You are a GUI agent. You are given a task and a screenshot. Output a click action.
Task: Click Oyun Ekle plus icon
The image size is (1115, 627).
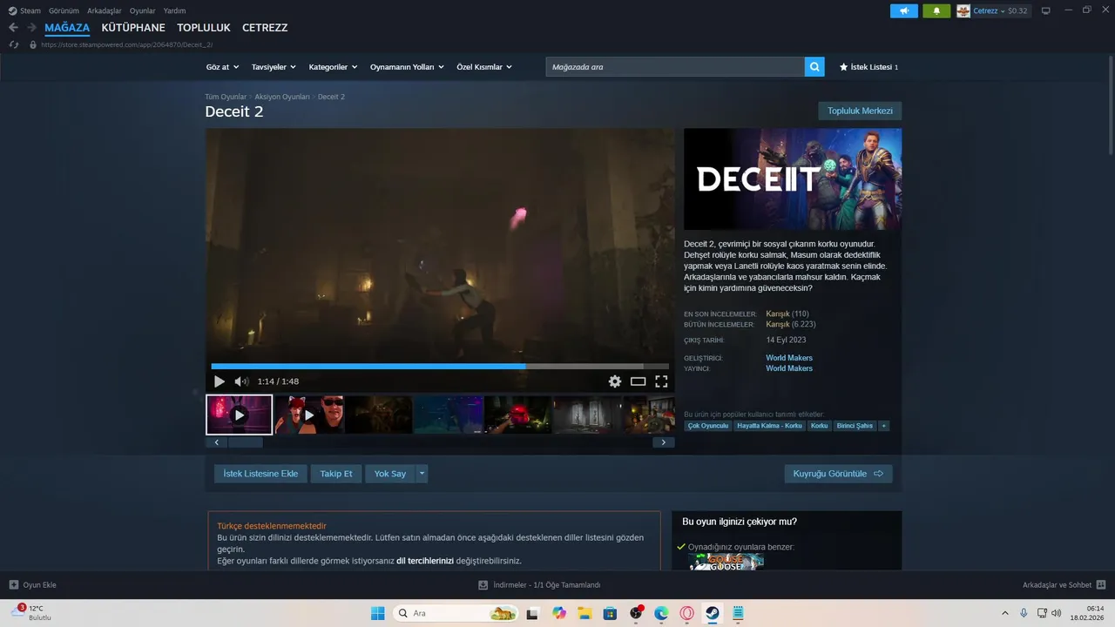(x=14, y=585)
